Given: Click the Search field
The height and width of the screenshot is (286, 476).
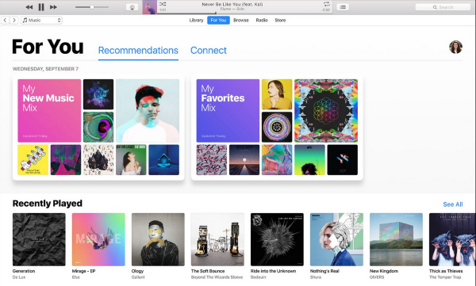Looking at the screenshot, I should tap(443, 7).
